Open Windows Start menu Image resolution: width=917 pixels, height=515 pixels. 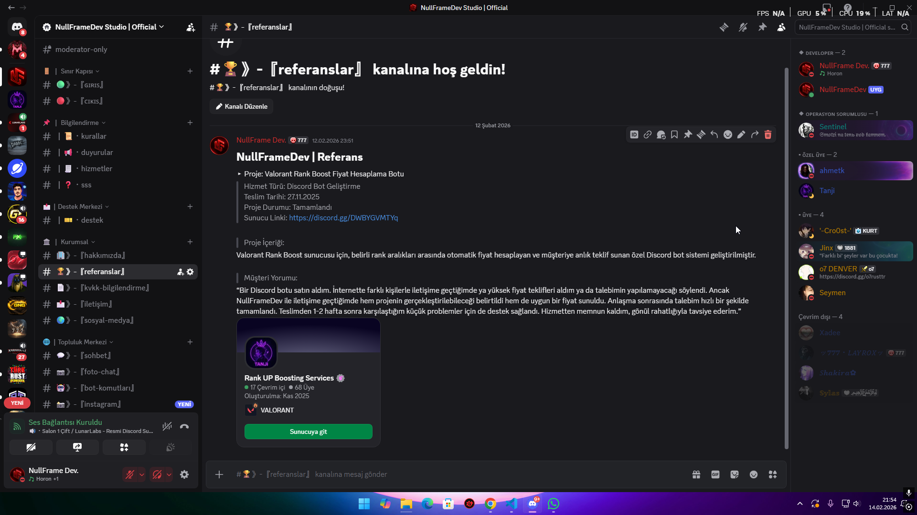click(x=364, y=504)
